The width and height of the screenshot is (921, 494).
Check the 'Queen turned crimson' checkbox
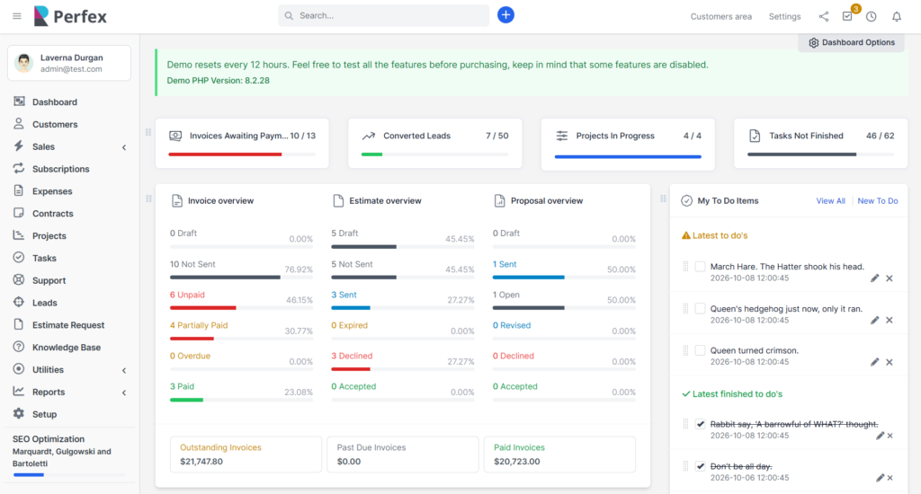[700, 350]
